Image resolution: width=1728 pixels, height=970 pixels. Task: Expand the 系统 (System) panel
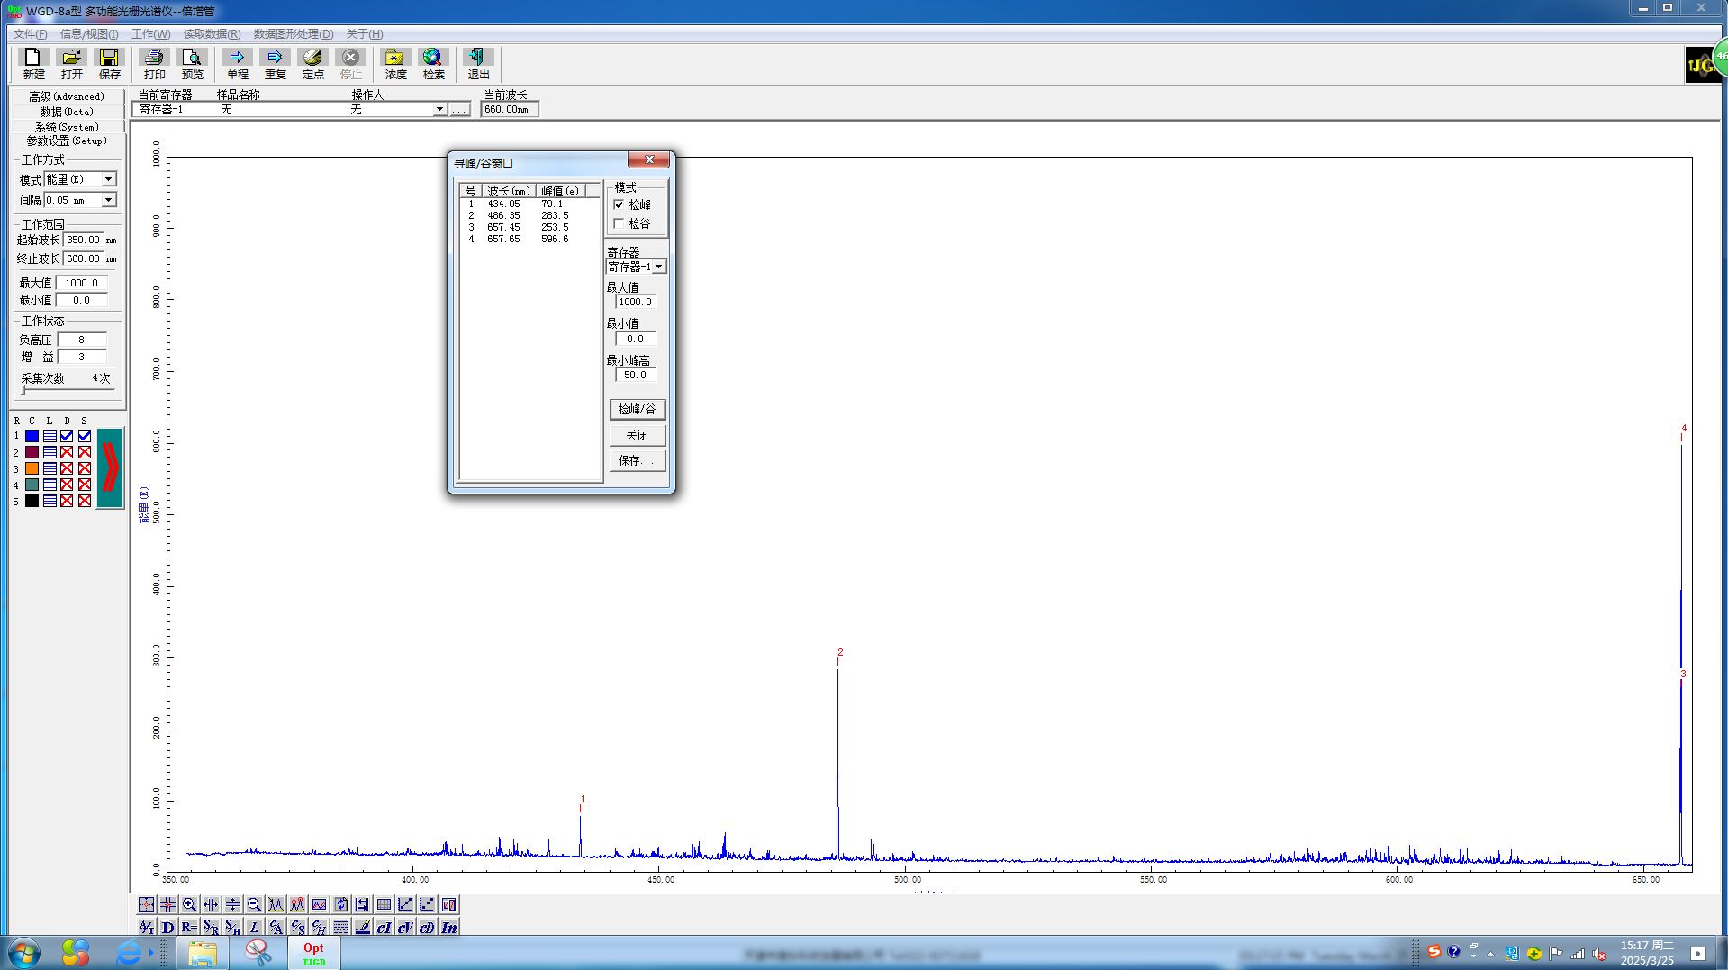[x=66, y=127]
